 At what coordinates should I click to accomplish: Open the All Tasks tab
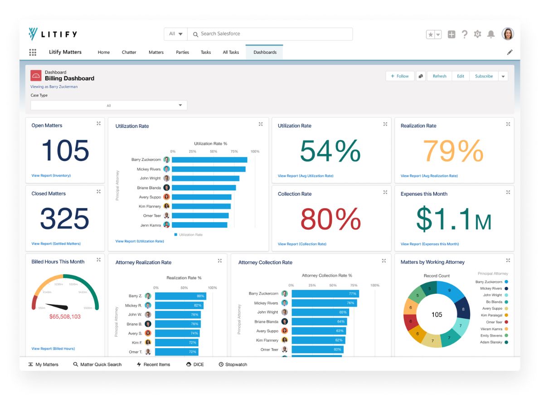click(x=231, y=52)
